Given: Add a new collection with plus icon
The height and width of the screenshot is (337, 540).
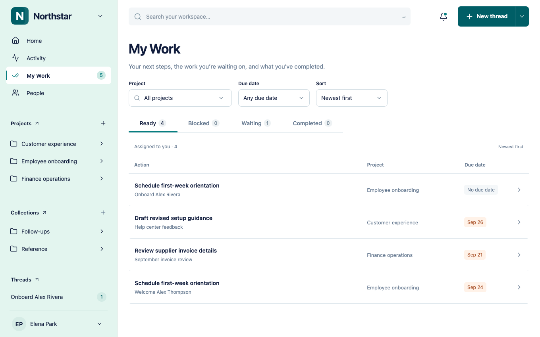Looking at the screenshot, I should pyautogui.click(x=103, y=213).
